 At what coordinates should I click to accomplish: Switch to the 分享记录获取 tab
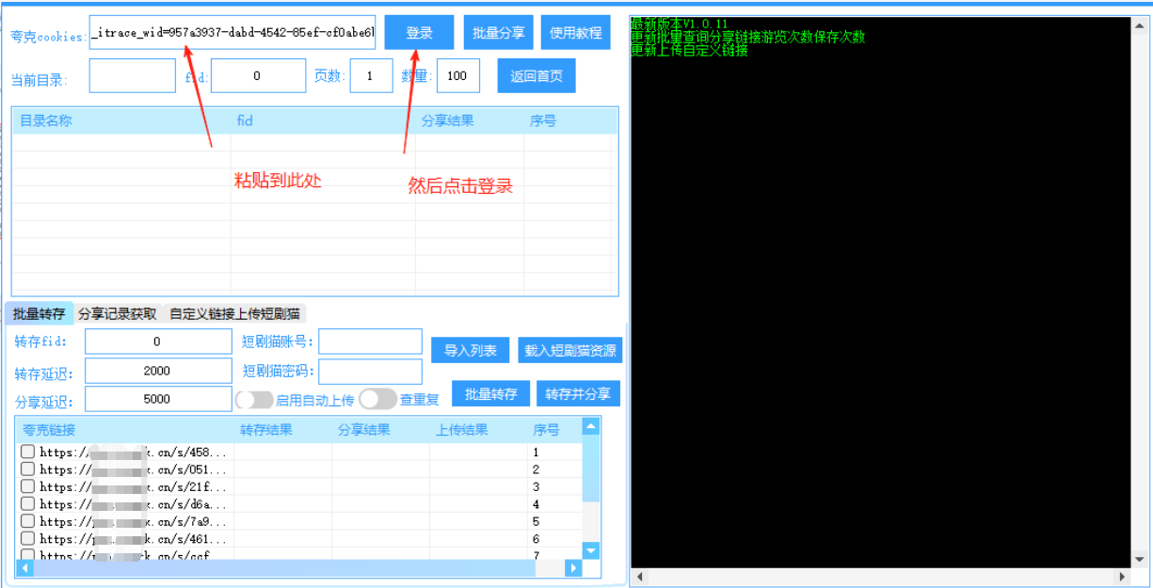[x=118, y=314]
